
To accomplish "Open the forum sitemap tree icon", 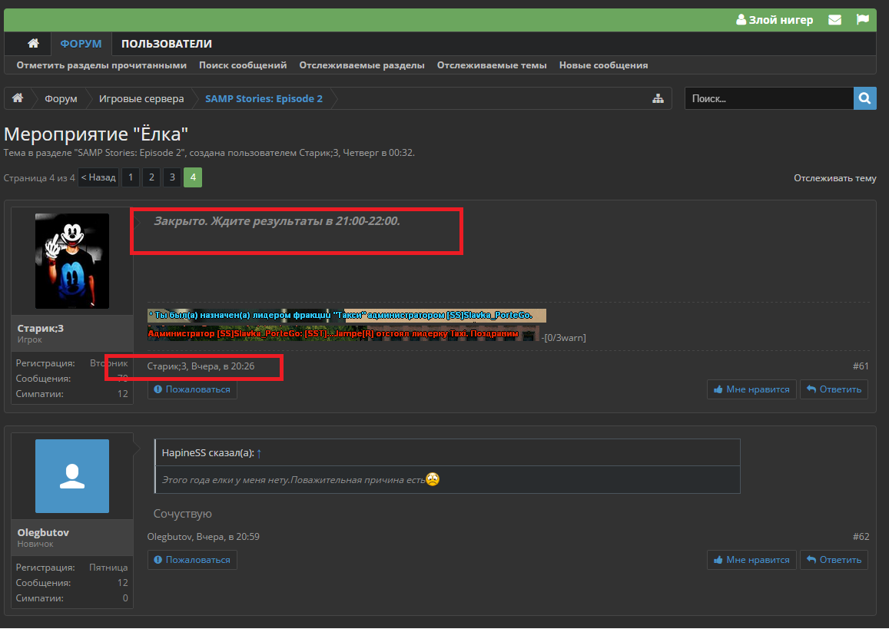I will click(x=658, y=98).
